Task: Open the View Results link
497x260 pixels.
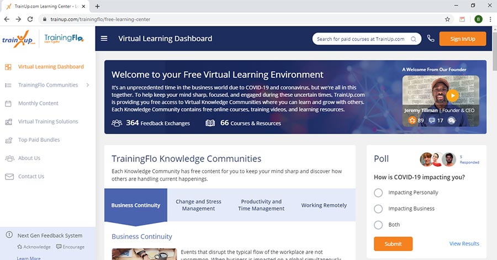Action: coord(464,243)
